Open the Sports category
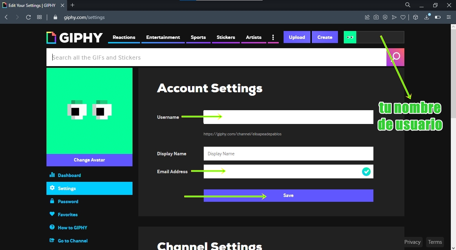Viewport: 456px width, 250px height. click(198, 37)
